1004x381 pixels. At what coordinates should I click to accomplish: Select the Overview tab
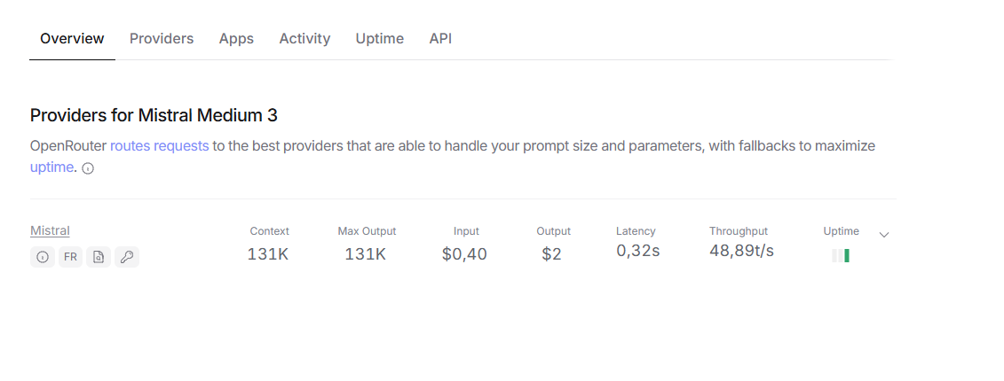72,38
